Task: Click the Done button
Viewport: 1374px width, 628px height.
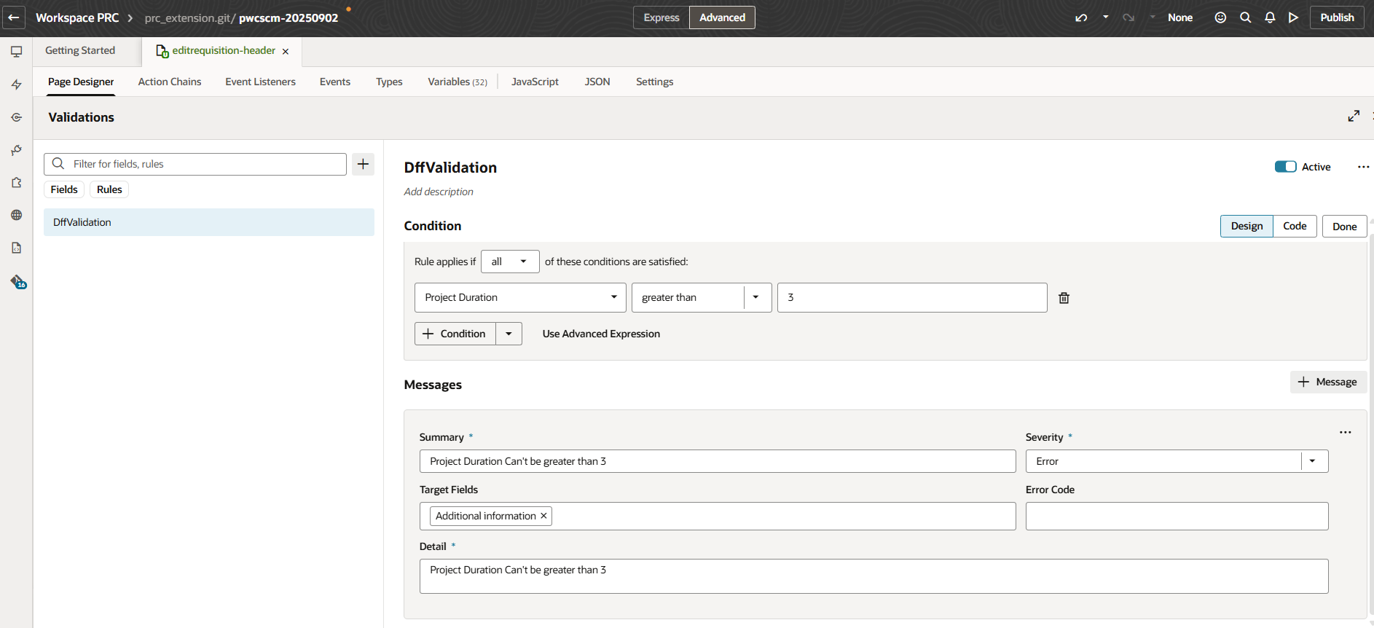Action: [1344, 227]
